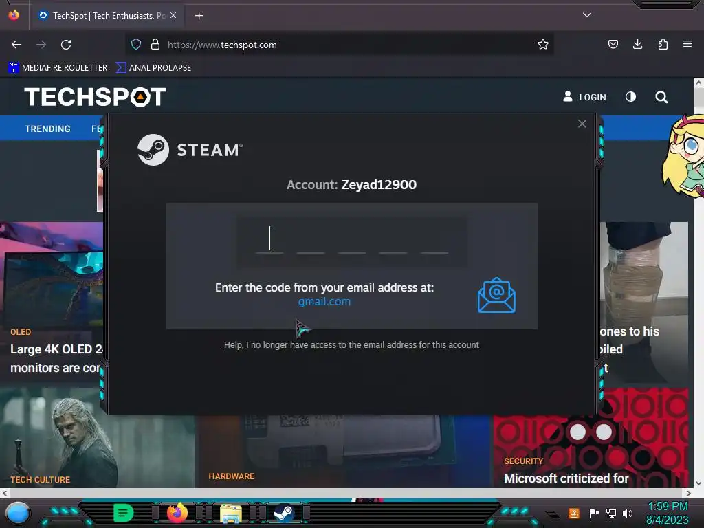The image size is (704, 528).
Task: Open the Start orb button
Action: point(18,513)
